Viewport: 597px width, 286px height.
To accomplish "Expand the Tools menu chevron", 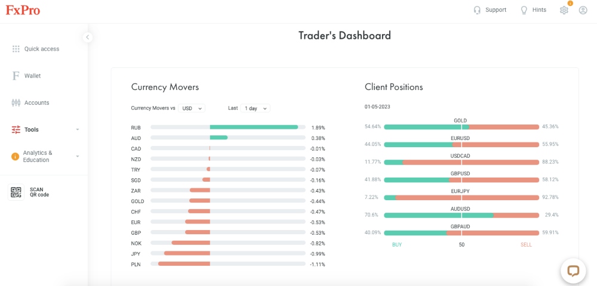I will pyautogui.click(x=78, y=129).
